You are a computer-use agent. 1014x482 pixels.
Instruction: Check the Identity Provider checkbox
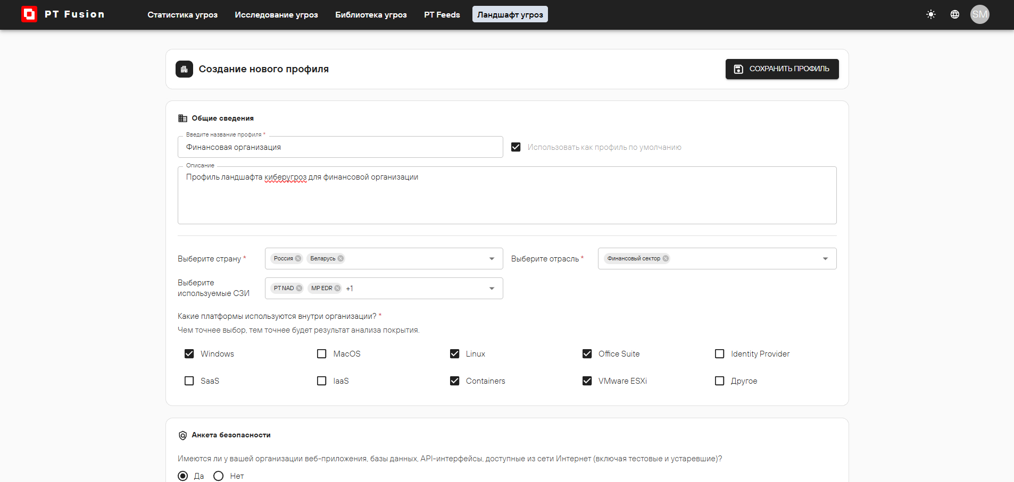coord(719,354)
